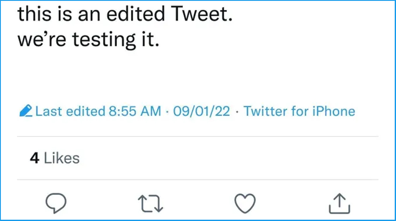Select the 09/01/22 date stamp
This screenshot has height=221, width=396.
[202, 112]
